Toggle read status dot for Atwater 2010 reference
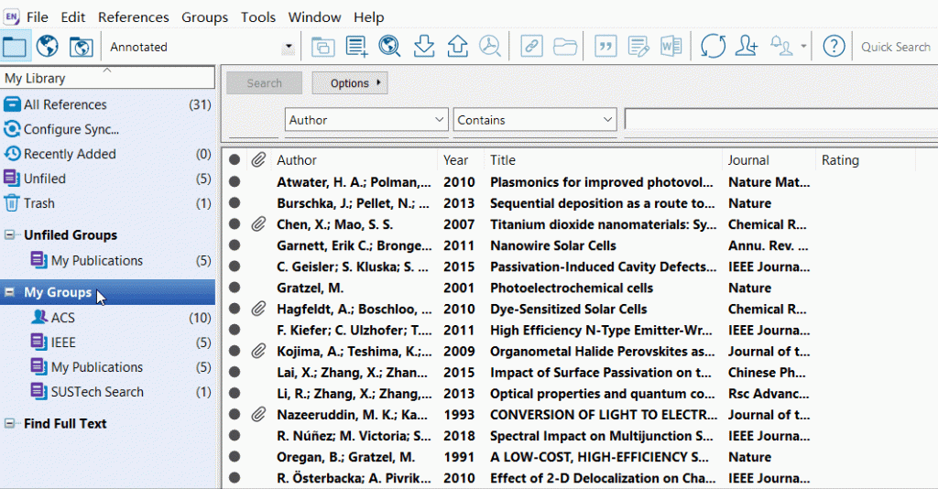Screen dimensions: 938x489 234,182
